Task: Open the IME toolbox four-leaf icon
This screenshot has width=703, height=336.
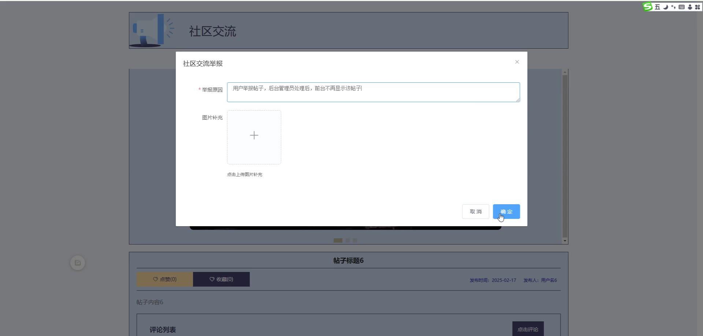Action: pyautogui.click(x=698, y=7)
